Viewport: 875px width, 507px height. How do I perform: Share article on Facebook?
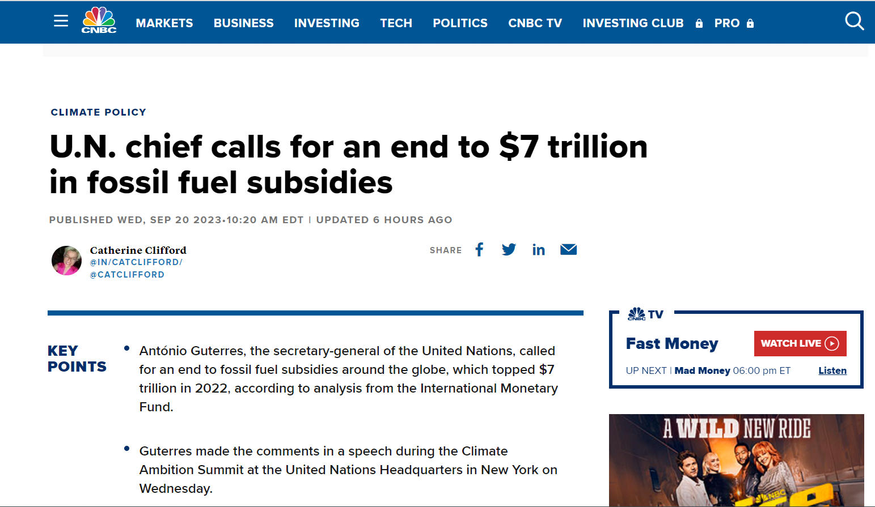[x=480, y=250]
